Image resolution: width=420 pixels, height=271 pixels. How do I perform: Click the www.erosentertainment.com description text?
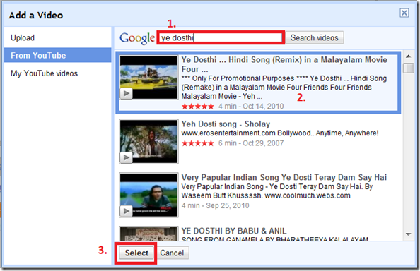(x=280, y=133)
